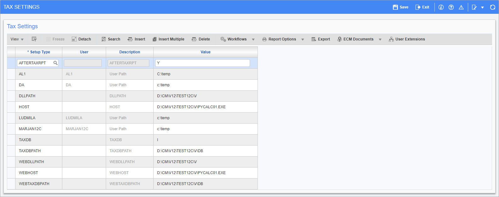This screenshot has height=197, width=499.
Task: Click the Delete toolbar button
Action: pyautogui.click(x=201, y=39)
